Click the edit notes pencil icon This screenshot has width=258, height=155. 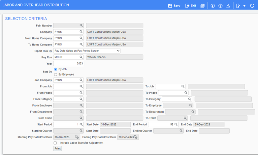238,6
